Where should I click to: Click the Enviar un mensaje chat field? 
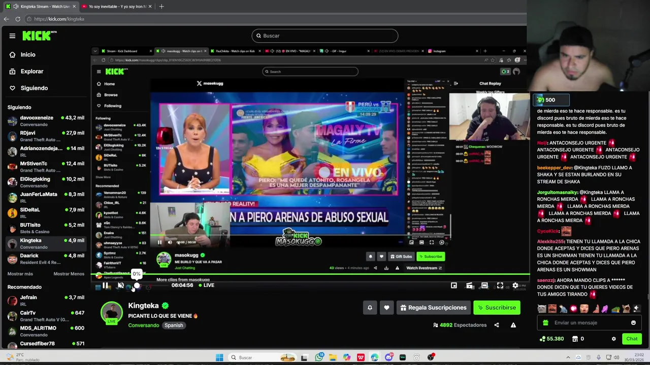click(589, 323)
